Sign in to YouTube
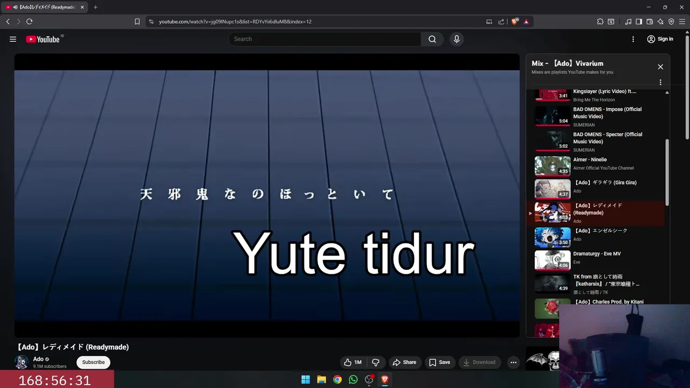Image resolution: width=690 pixels, height=388 pixels. [660, 39]
